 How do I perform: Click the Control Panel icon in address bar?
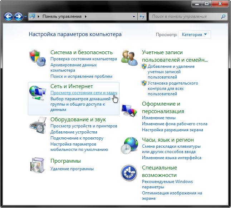(32, 16)
